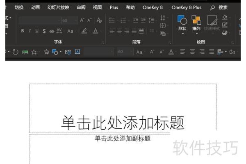Open the shape outline pen button
246x164 pixels.
tap(225, 25)
